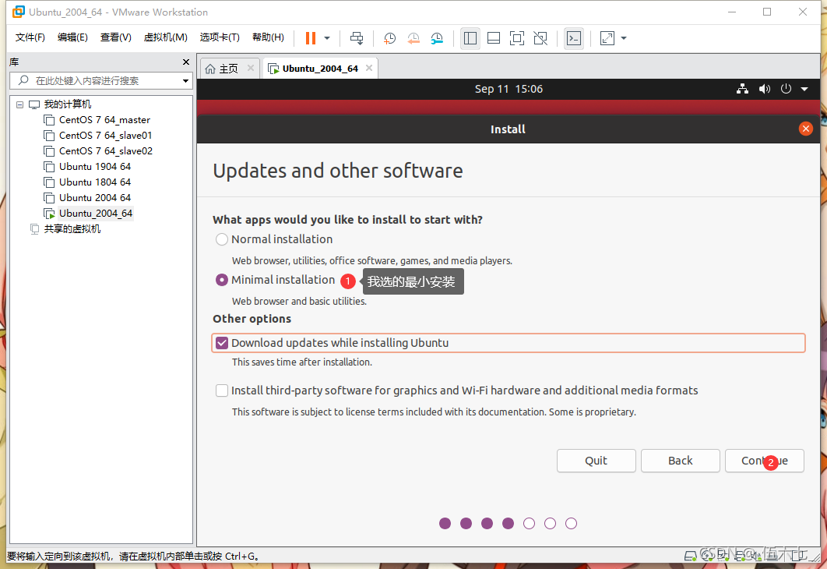Open the 查看(V) menu
Screen dimensions: 827x569
click(115, 37)
